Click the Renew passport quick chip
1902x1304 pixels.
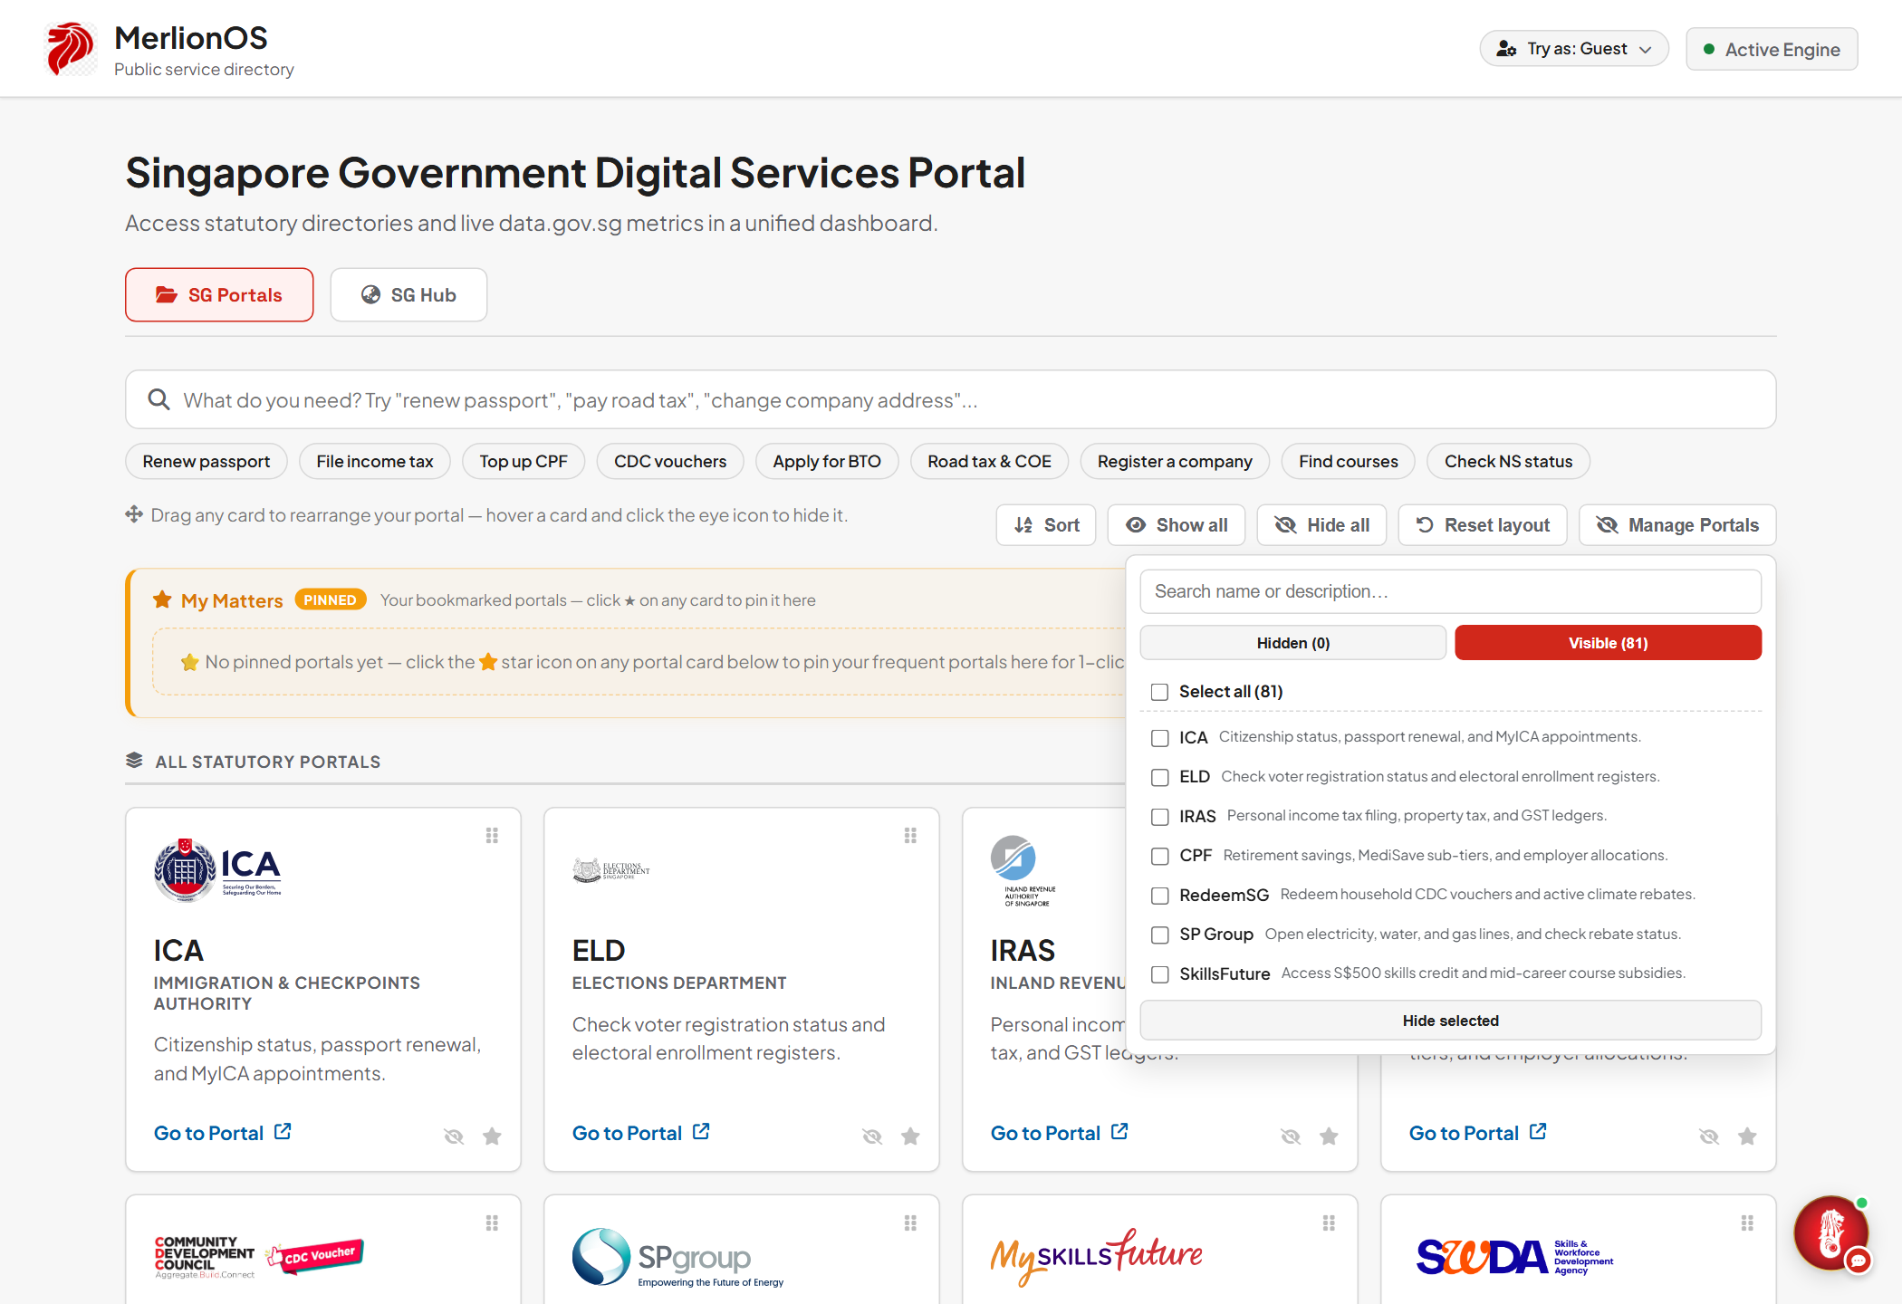point(207,461)
